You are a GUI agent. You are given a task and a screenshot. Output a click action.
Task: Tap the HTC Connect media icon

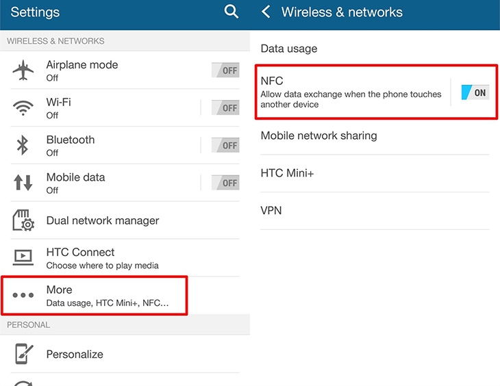tap(23, 257)
